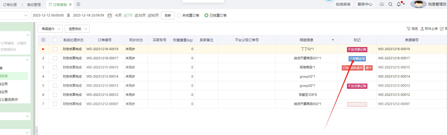
Task: Select the 未核算订单 radio button
Action: pos(179,15)
